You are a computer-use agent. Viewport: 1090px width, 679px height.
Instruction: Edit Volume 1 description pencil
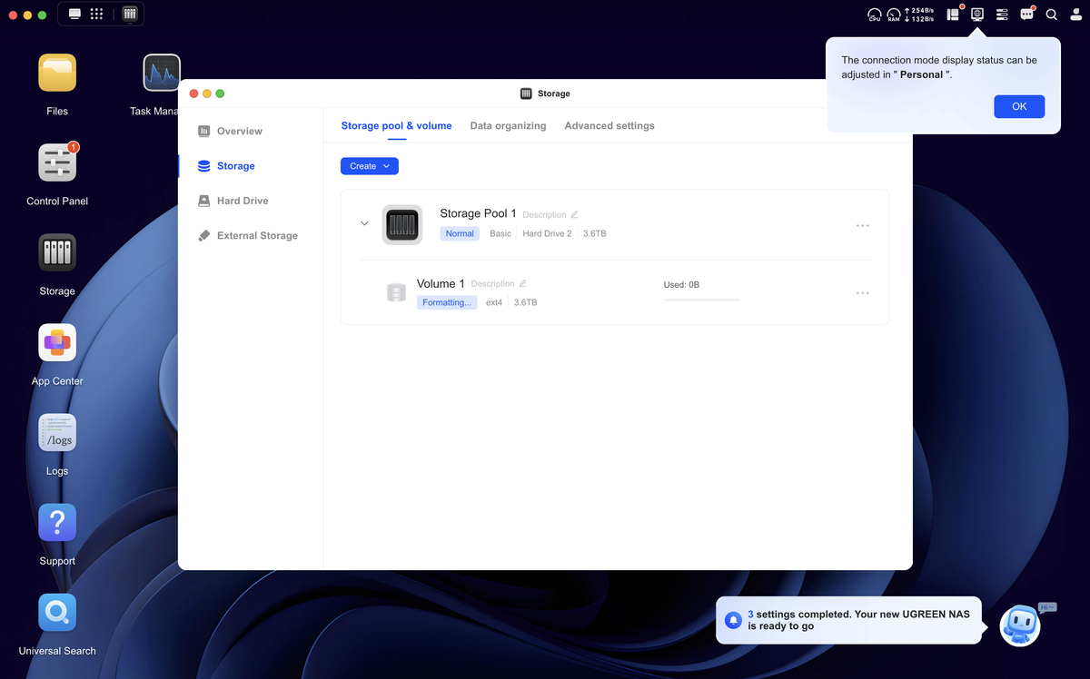522,284
